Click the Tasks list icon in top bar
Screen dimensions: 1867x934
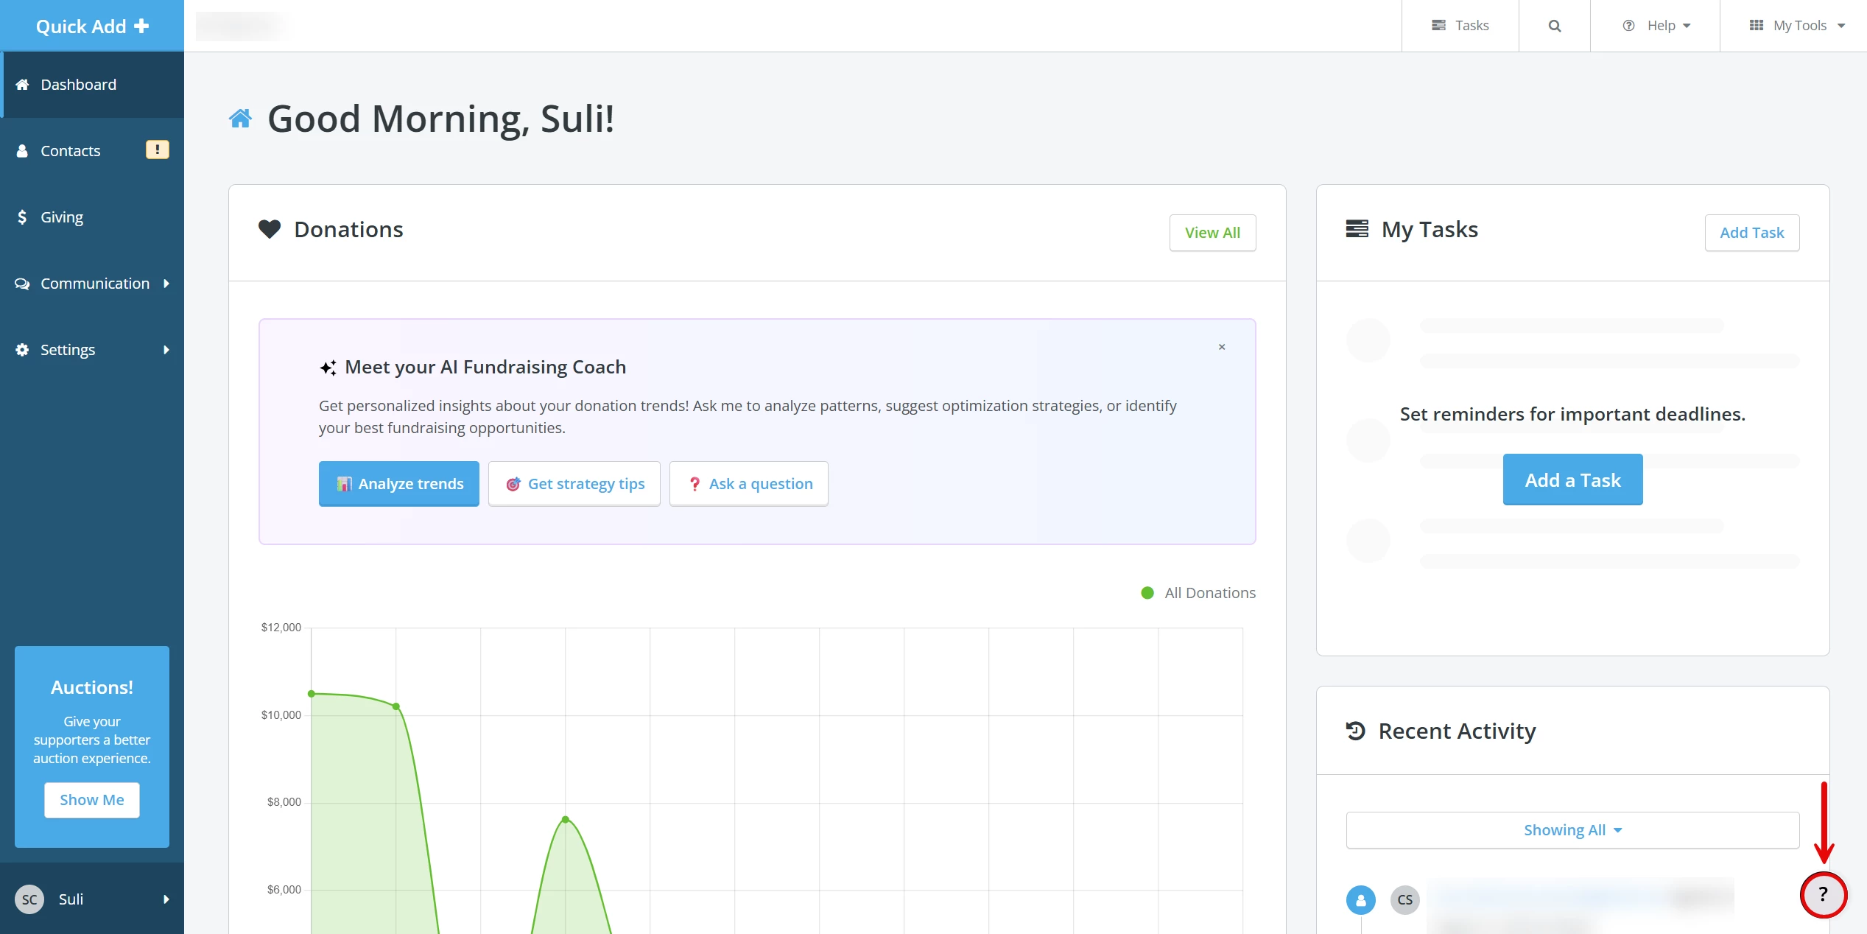point(1438,26)
